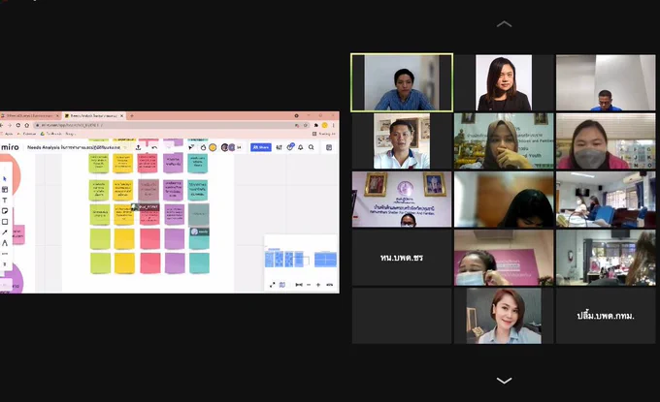Select the Comment tool in Miro toolbar
This screenshot has height=402, width=660.
pyautogui.click(x=5, y=254)
